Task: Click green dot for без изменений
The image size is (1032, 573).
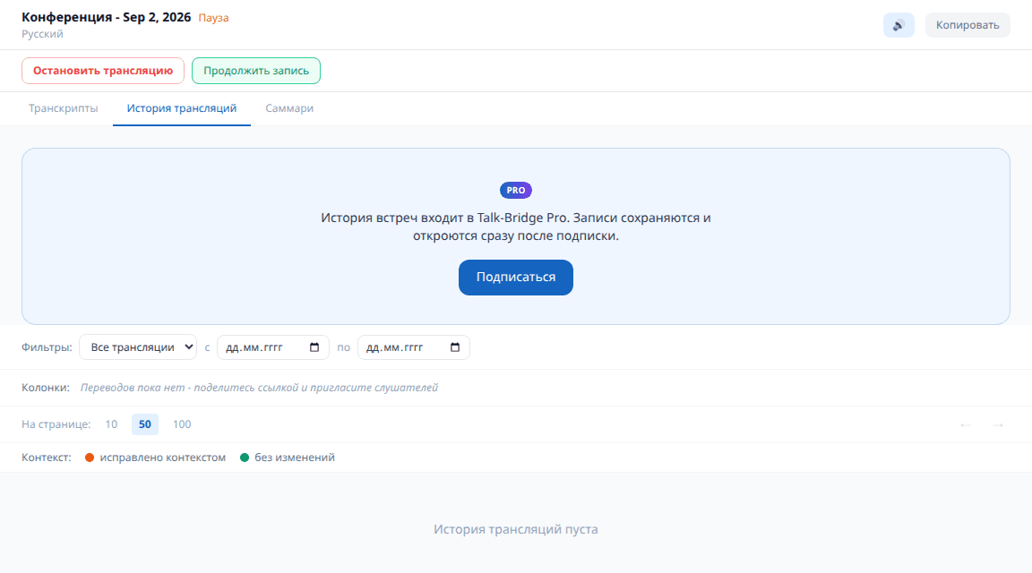Action: (x=245, y=458)
